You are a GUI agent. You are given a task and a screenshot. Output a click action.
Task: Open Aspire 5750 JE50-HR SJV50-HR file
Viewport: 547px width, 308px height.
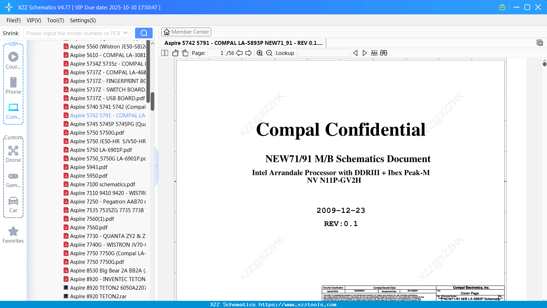tap(105, 141)
